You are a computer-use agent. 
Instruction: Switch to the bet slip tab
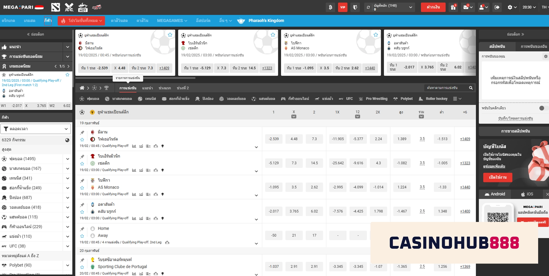(497, 46)
